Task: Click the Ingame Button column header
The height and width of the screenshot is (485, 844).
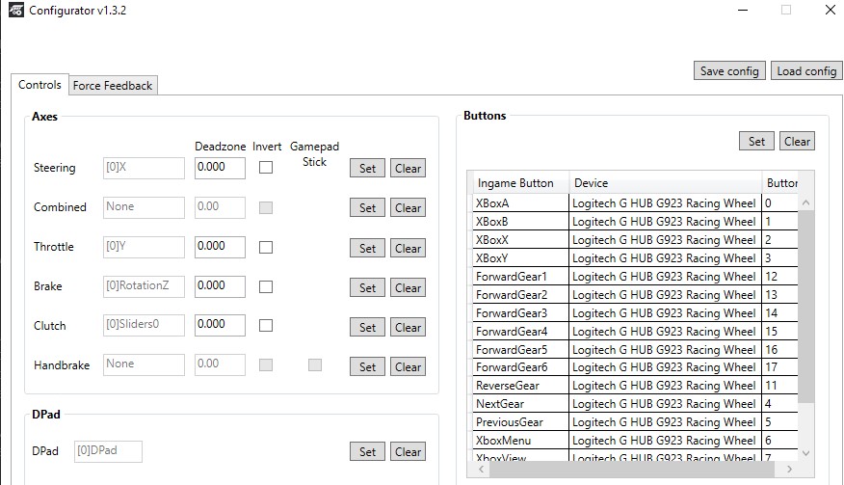Action: tap(518, 183)
